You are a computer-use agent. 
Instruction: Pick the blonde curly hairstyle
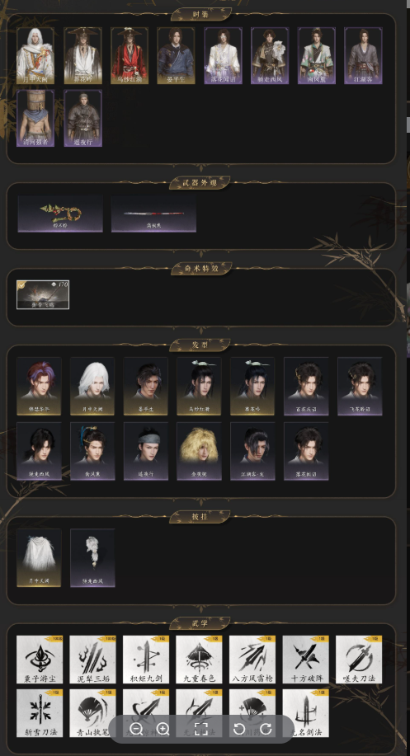click(x=199, y=451)
